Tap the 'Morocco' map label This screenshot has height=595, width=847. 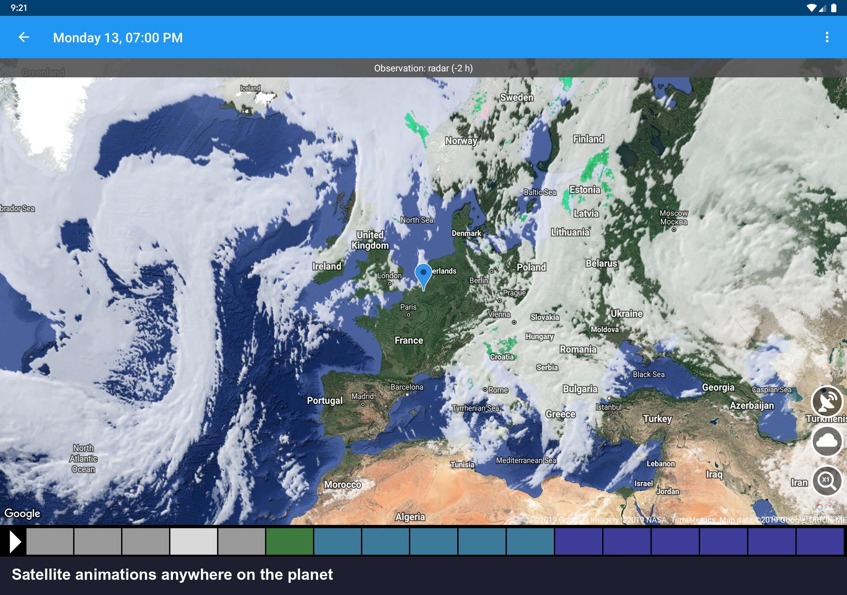point(343,485)
